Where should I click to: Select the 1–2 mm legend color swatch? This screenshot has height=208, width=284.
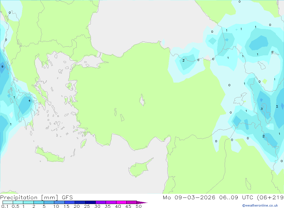pyautogui.click(x=28, y=202)
